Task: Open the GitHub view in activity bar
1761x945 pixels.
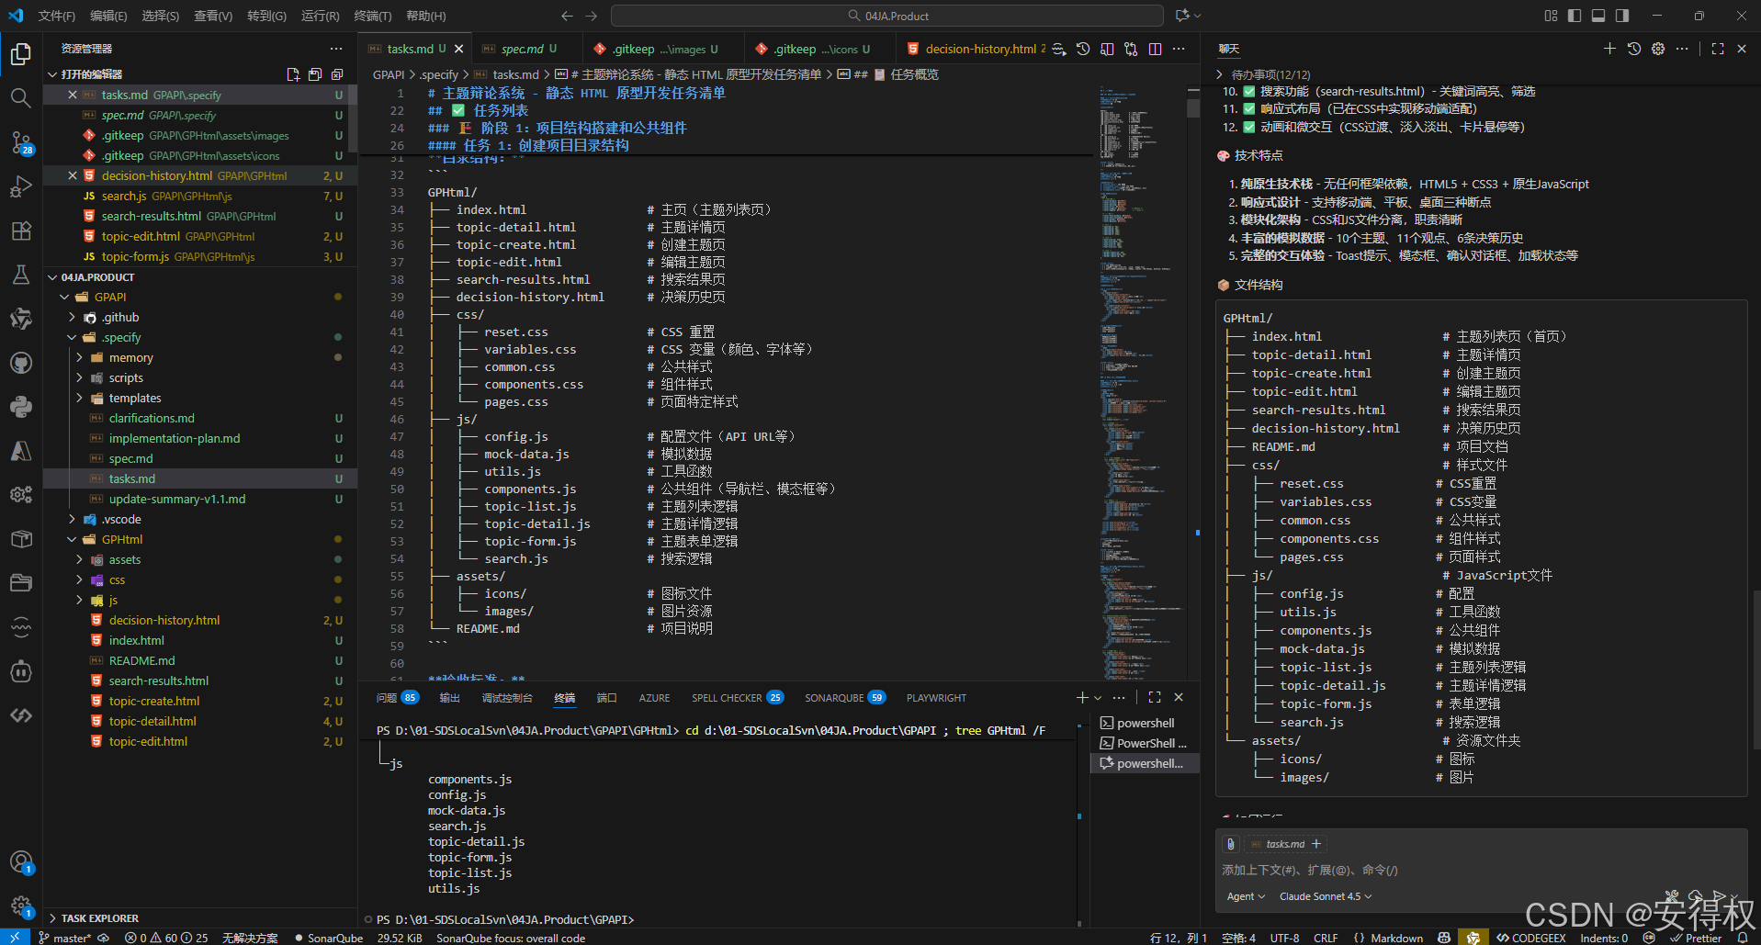Action: coord(20,363)
